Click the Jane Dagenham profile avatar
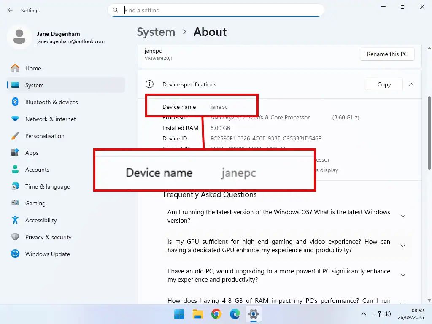The image size is (432, 324). 19,37
